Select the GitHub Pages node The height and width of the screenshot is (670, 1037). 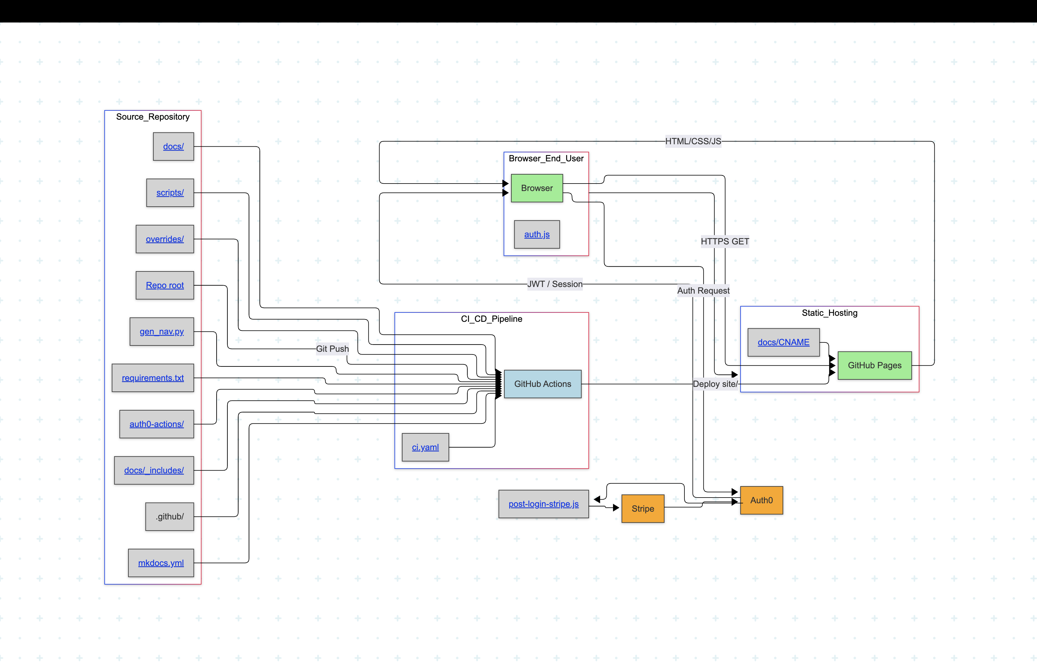[874, 366]
